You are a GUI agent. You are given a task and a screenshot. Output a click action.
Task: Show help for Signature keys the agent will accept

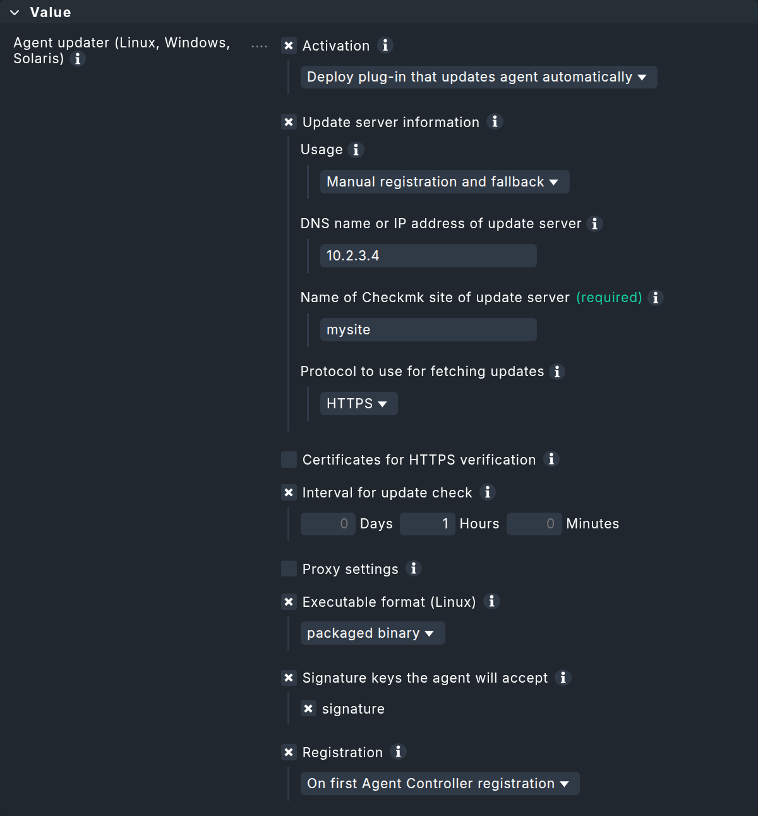563,678
